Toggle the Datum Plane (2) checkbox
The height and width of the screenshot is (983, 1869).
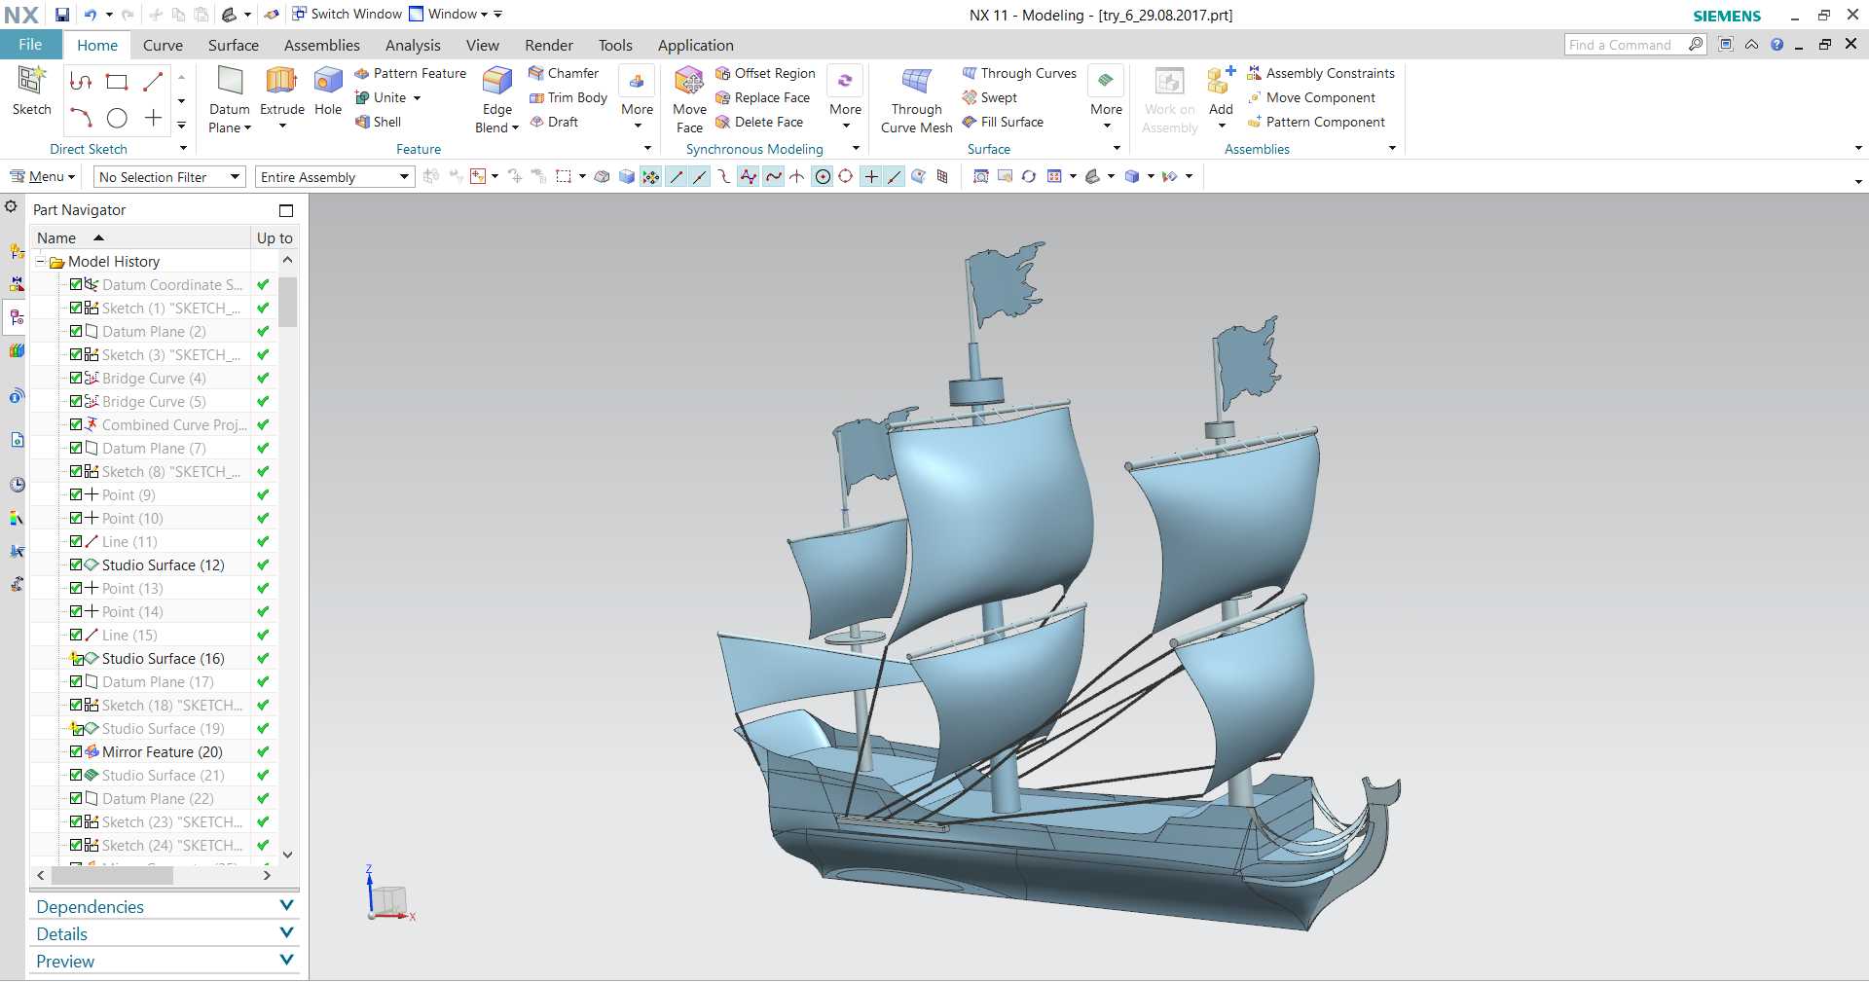point(76,331)
